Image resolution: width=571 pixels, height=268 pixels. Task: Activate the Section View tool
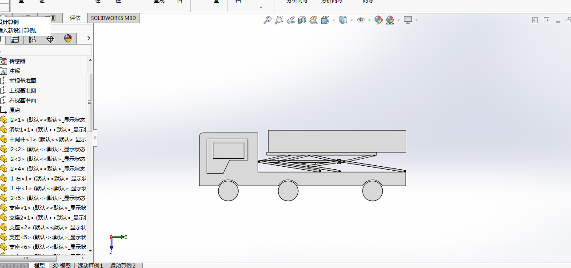[x=302, y=20]
